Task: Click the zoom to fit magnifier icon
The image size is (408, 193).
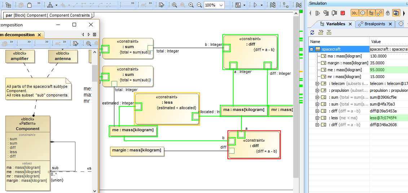Action: pyautogui.click(x=175, y=5)
